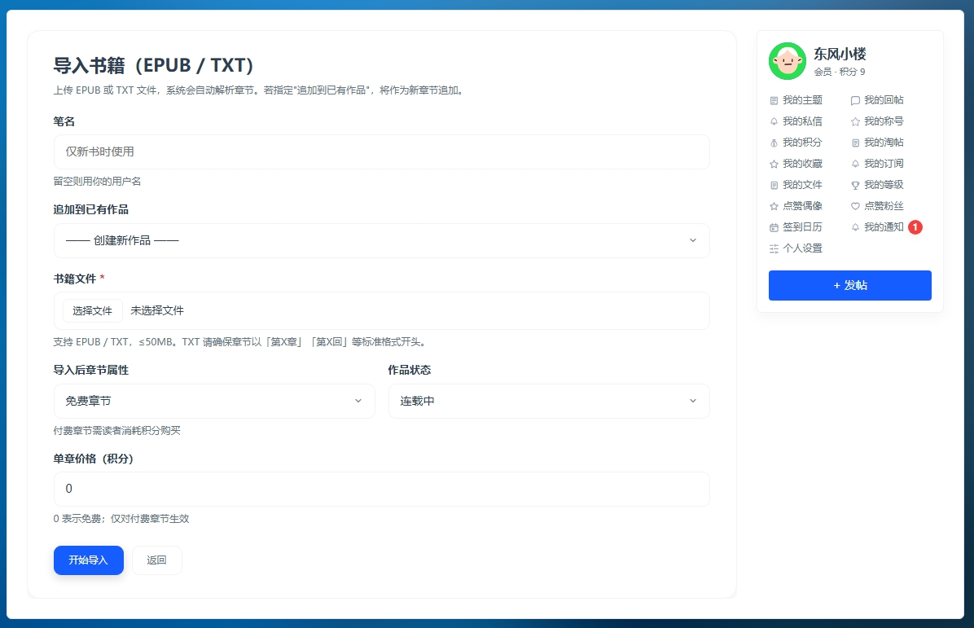The width and height of the screenshot is (974, 628).
Task: Go to 我的文件 files
Action: point(802,184)
